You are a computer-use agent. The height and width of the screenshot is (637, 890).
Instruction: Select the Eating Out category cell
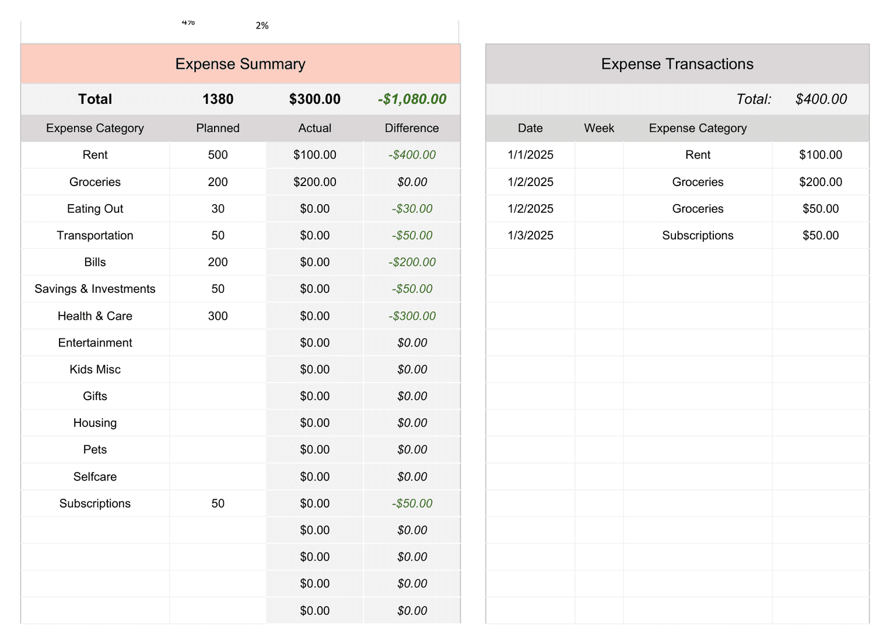(x=95, y=209)
